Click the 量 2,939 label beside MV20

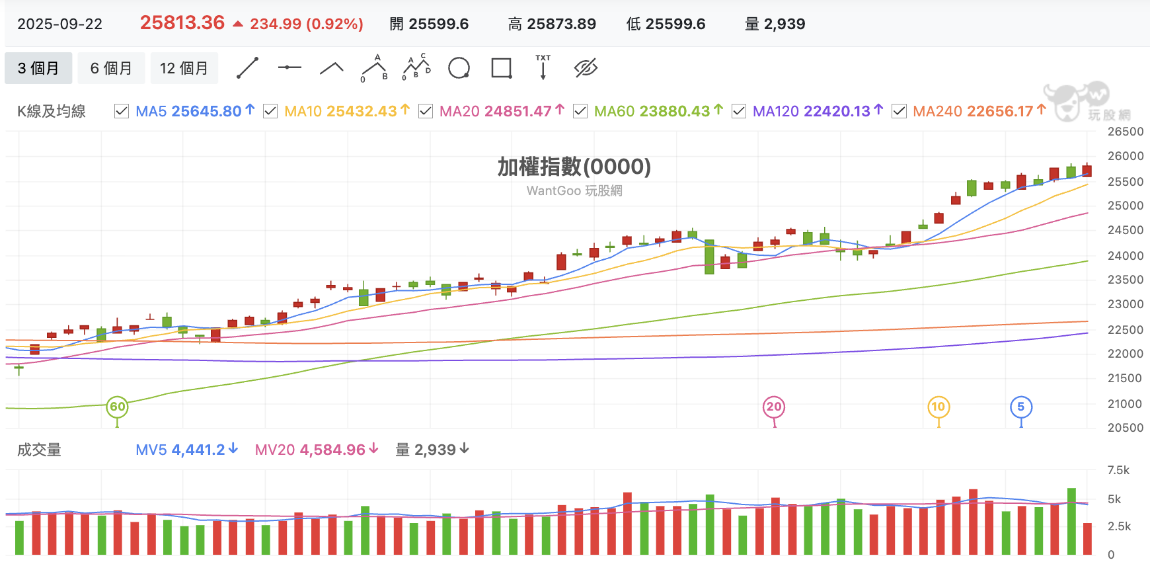[x=432, y=450]
